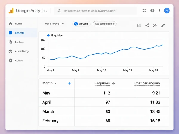This screenshot has width=179, height=134.
Task: Open Explore from the sidebar
Action: tap(21, 42)
